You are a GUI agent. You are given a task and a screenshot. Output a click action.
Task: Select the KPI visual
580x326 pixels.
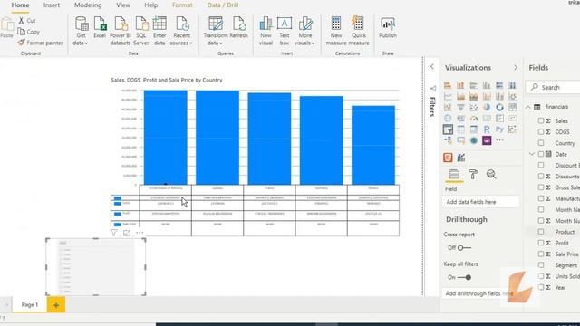pyautogui.click(x=512, y=119)
